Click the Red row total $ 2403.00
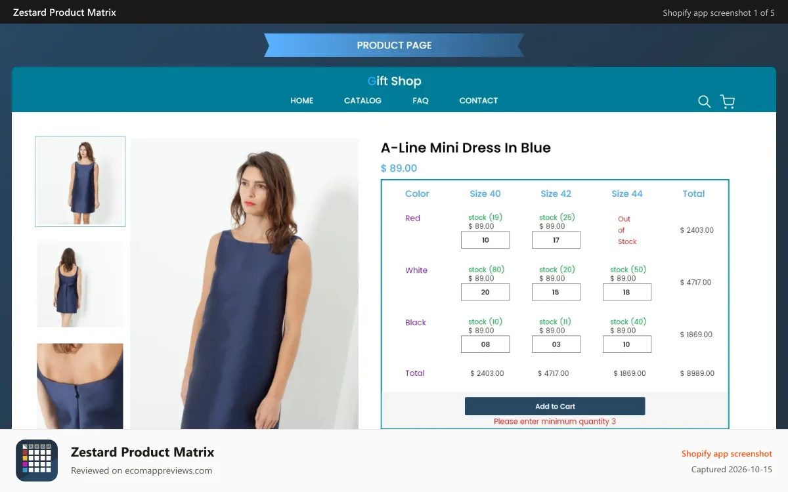Screen dimensions: 788x492 [697, 230]
